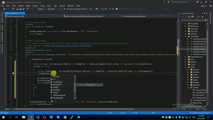Collapse the Views folder
The height and width of the screenshot is (120, 213).
tap(185, 67)
